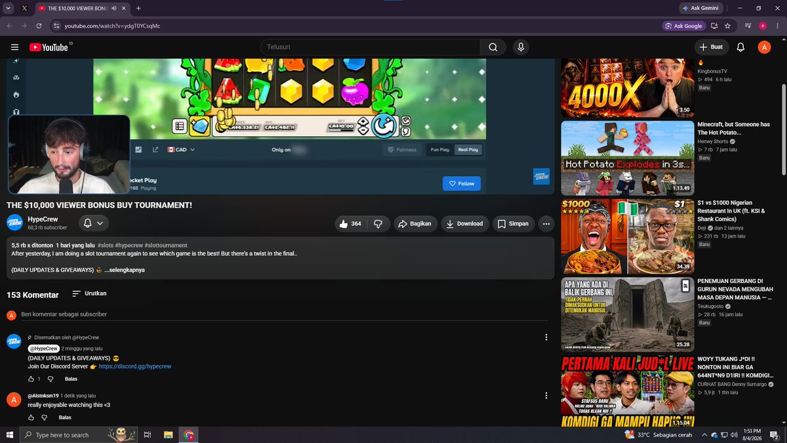Open Urutkan sort comments menu
The height and width of the screenshot is (443, 787).
pos(89,293)
